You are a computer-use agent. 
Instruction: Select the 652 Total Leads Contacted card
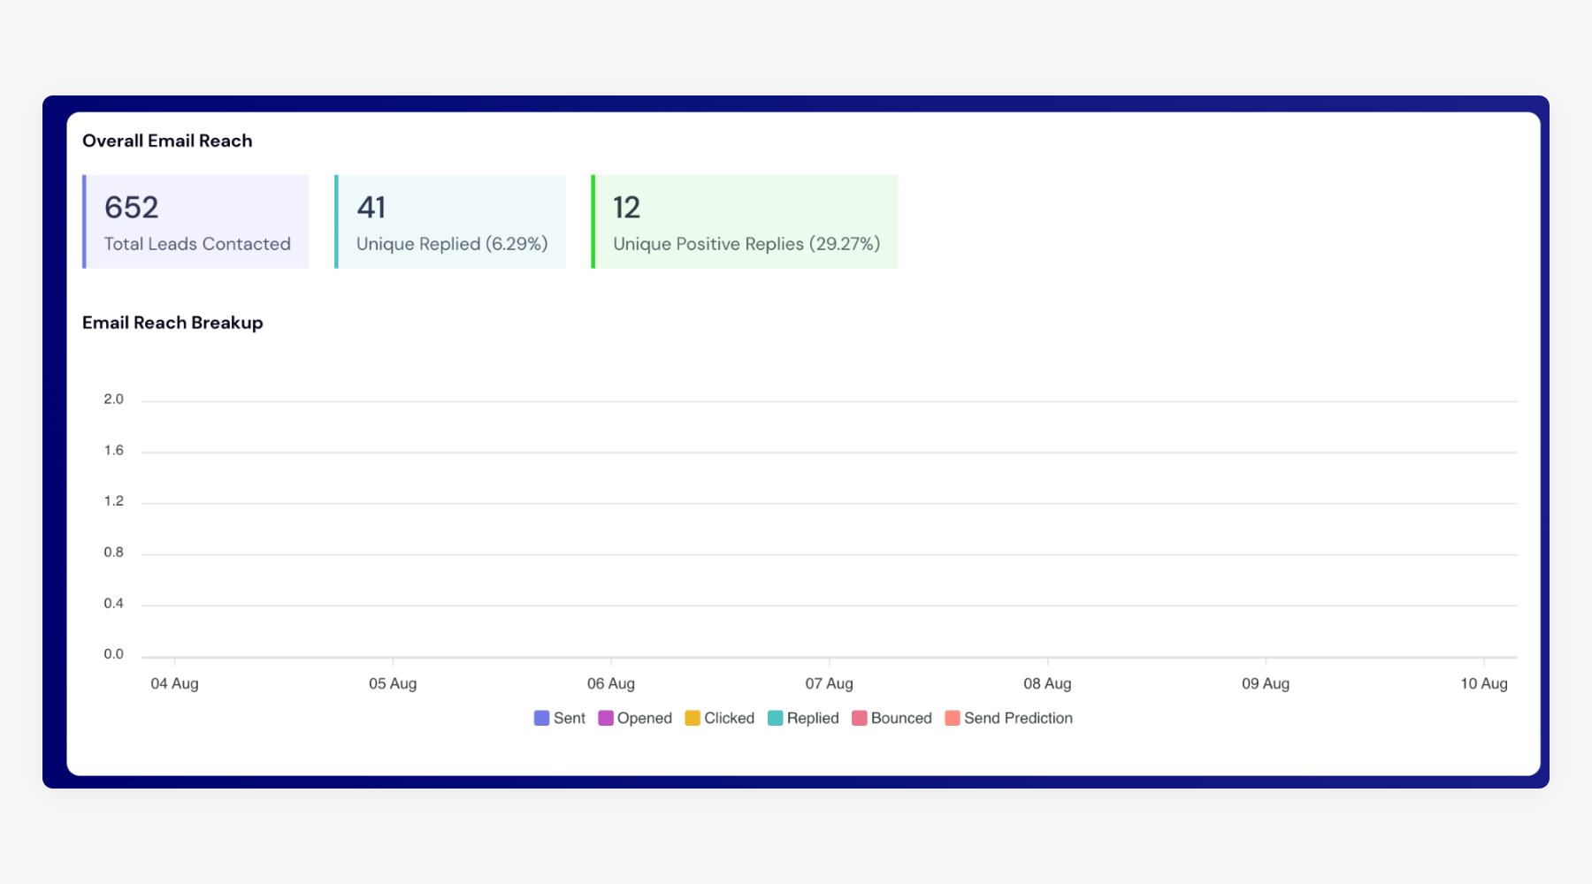195,222
